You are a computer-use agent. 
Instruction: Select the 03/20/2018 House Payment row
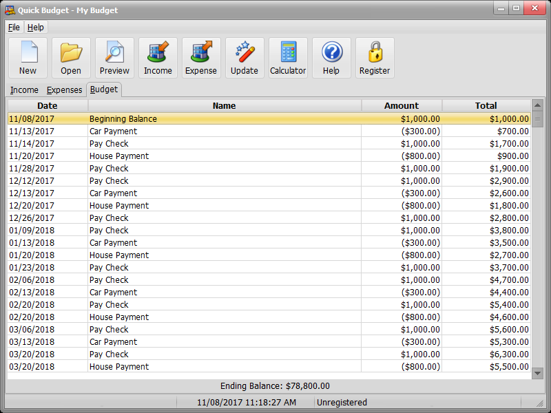point(269,367)
